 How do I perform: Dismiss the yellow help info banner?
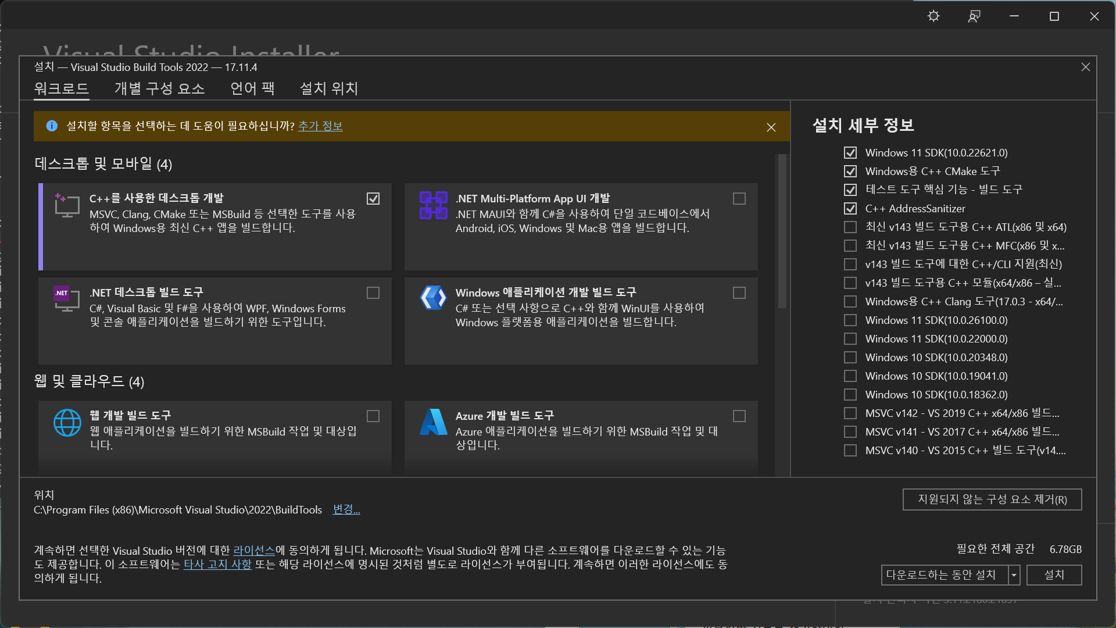771,127
